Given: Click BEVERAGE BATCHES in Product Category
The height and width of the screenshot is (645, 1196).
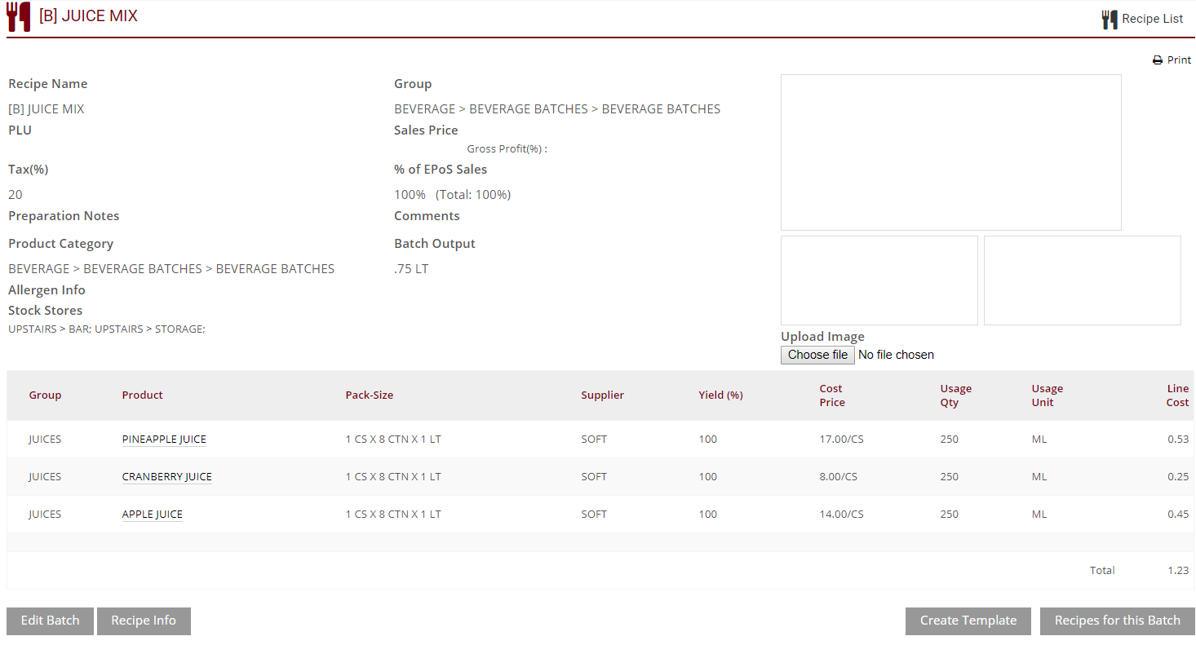Looking at the screenshot, I should (142, 268).
